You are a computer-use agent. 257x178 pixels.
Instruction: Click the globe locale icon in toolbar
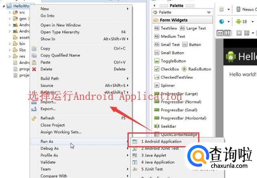pyautogui.click(x=222, y=22)
